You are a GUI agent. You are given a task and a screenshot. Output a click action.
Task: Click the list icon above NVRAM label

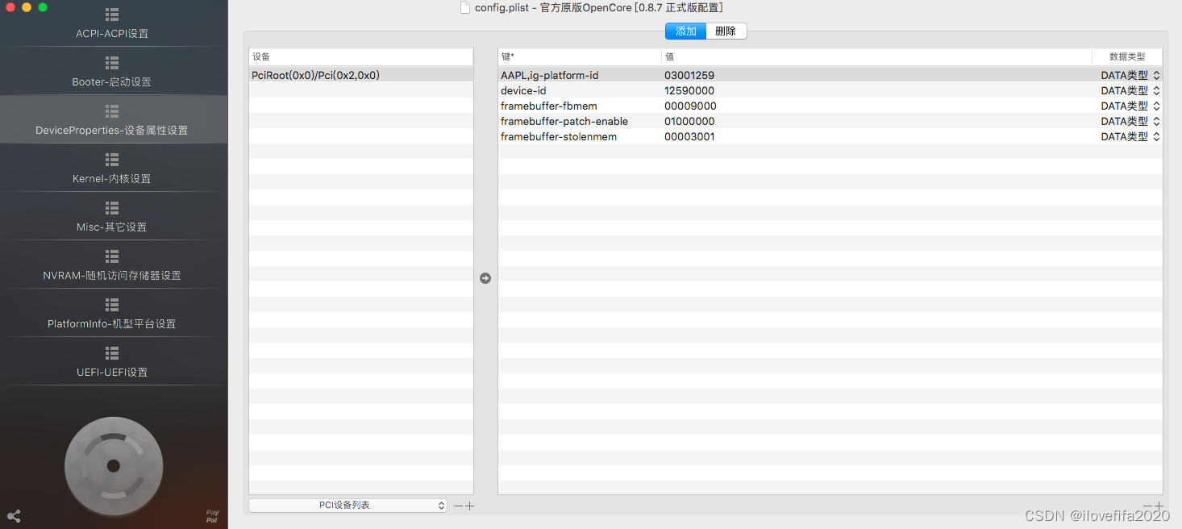(x=112, y=256)
